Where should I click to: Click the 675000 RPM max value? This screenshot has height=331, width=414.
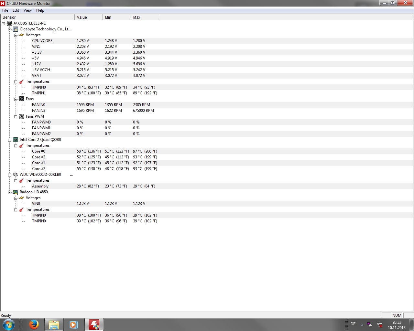[x=143, y=111]
